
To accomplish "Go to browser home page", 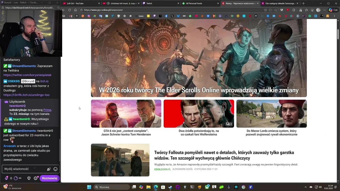I will (x=75, y=10).
